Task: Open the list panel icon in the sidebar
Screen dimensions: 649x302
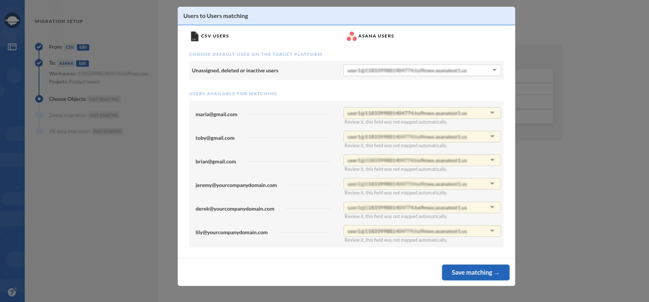Action: 12,47
